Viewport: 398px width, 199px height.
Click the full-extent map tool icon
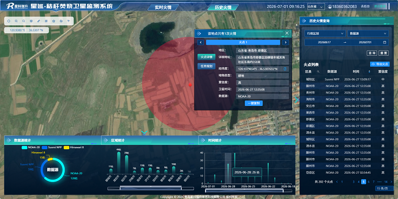(8, 21)
